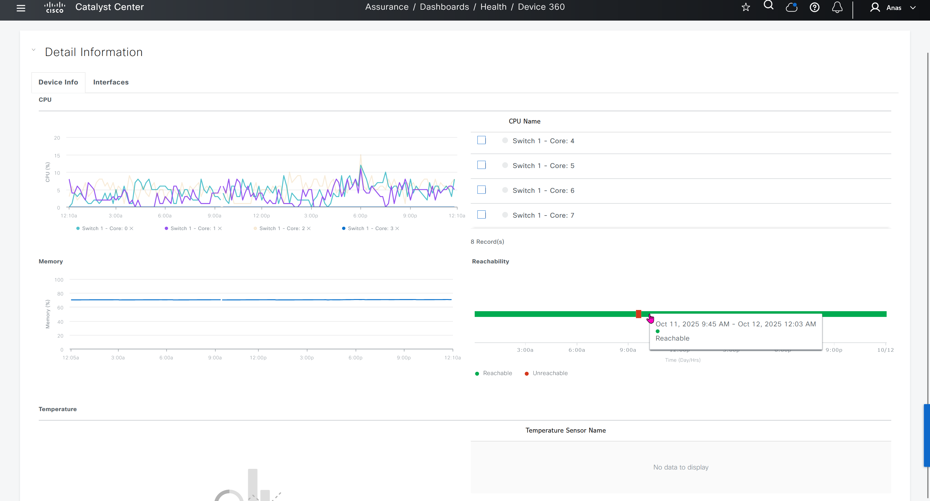Select the Device Info tab
Image resolution: width=930 pixels, height=501 pixels.
(58, 82)
